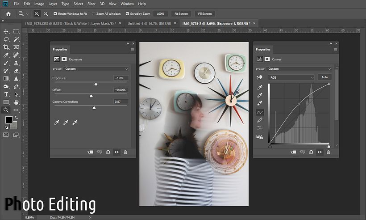Screen dimensions: 366x220
Task: Click the Gamma Correction slider handle
Action: click(94, 108)
